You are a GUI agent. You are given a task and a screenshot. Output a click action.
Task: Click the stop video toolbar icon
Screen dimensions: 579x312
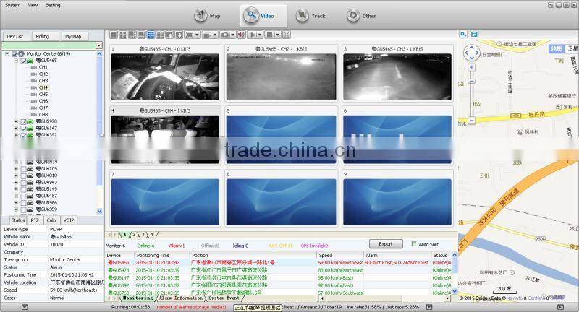(x=269, y=35)
